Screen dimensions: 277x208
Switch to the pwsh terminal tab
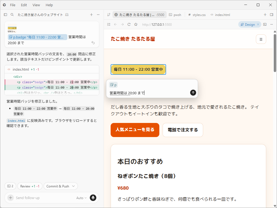click(175, 15)
